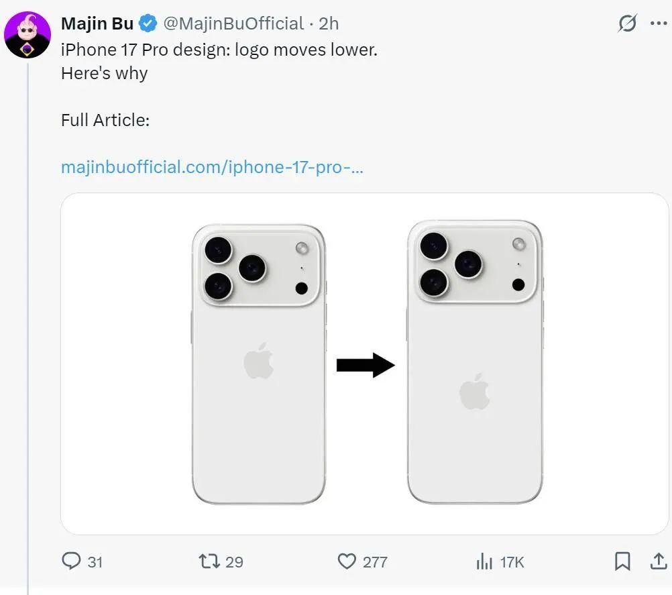Viewport: 672px width, 595px height.
Task: Bookmark the post with the bookmark icon
Action: coord(624,562)
